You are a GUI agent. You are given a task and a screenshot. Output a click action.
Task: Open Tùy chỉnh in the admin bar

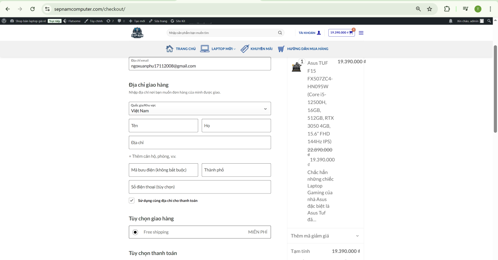click(94, 21)
